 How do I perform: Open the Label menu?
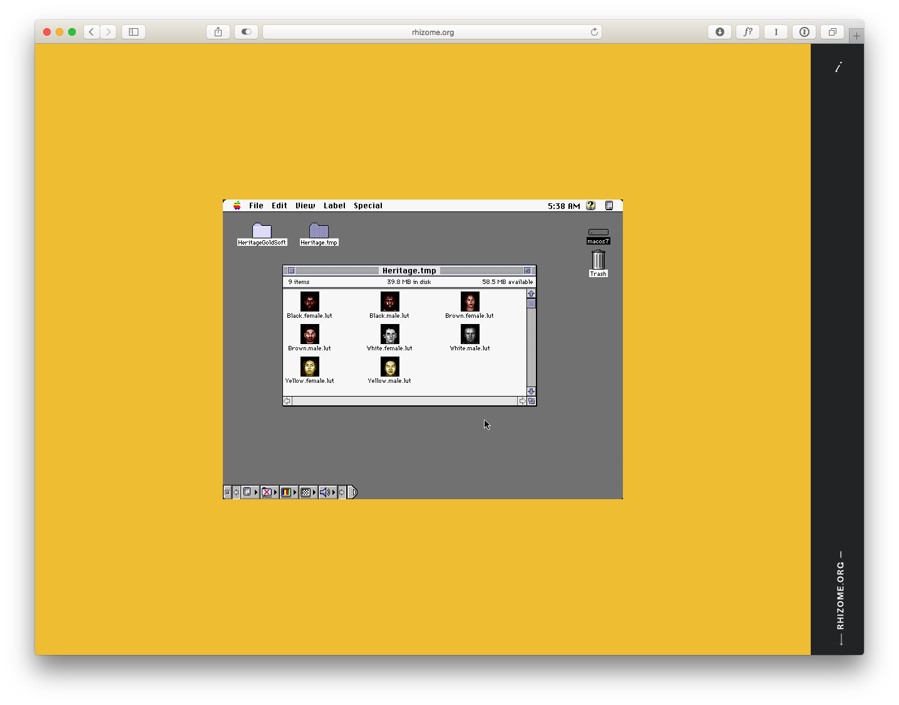coord(334,206)
